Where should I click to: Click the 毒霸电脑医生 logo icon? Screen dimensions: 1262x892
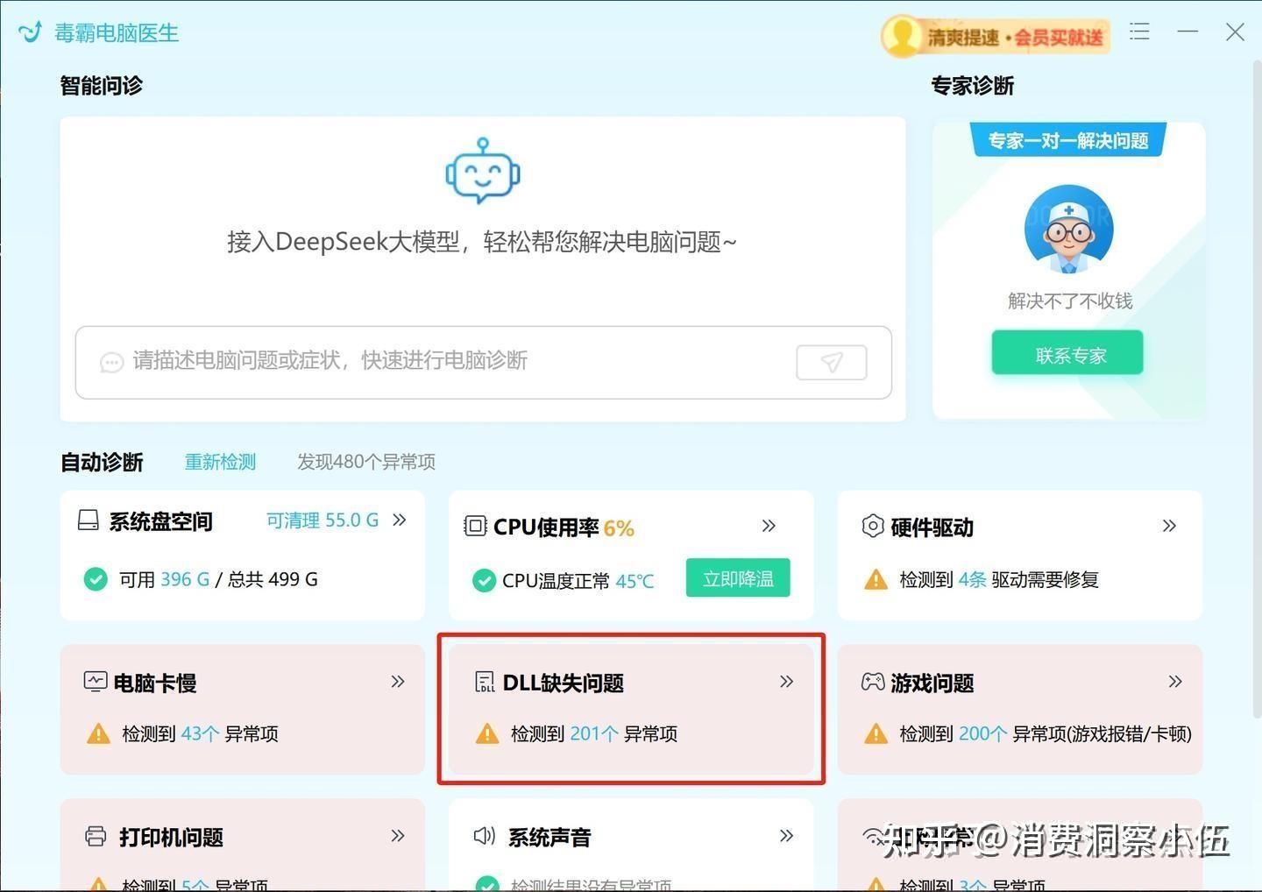(x=30, y=32)
